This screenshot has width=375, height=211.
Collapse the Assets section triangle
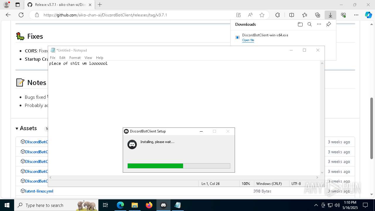point(17,128)
